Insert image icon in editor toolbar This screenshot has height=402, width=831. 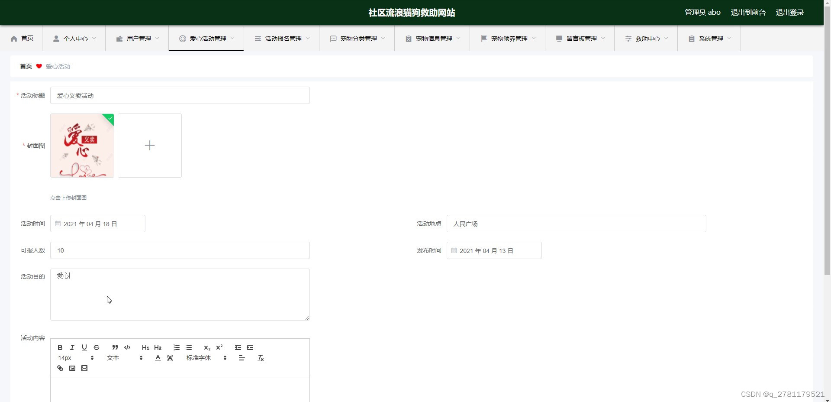(72, 368)
